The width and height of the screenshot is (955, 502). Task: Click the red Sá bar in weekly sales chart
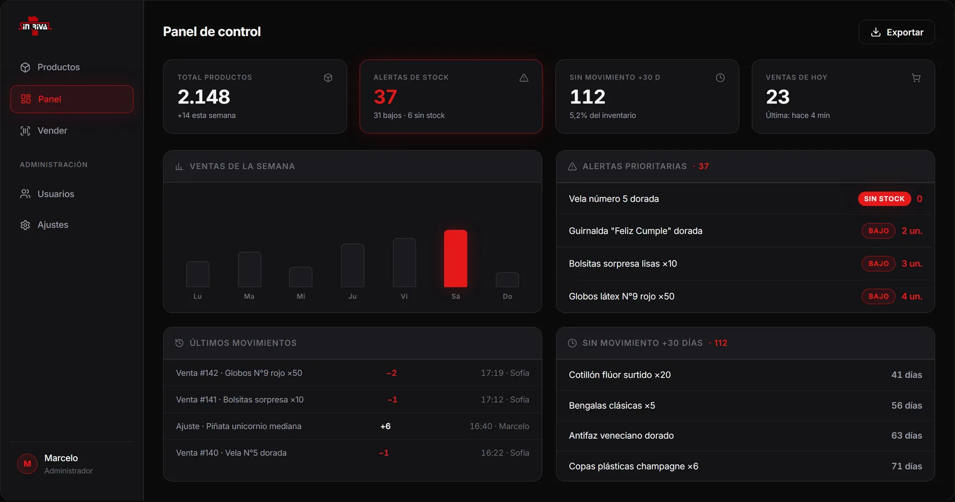pos(456,258)
